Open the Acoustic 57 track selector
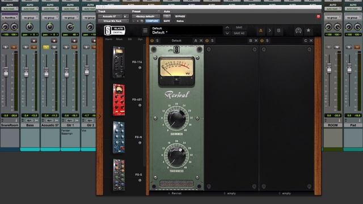 click(110, 16)
